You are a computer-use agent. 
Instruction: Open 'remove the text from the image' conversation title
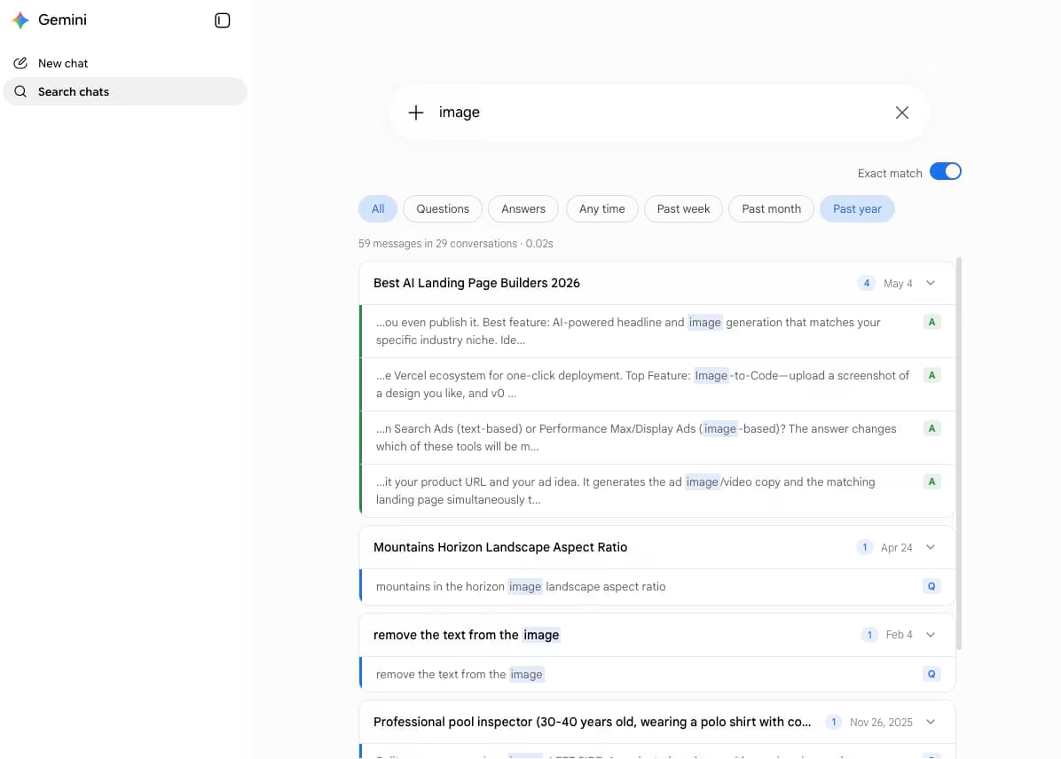[x=467, y=635]
